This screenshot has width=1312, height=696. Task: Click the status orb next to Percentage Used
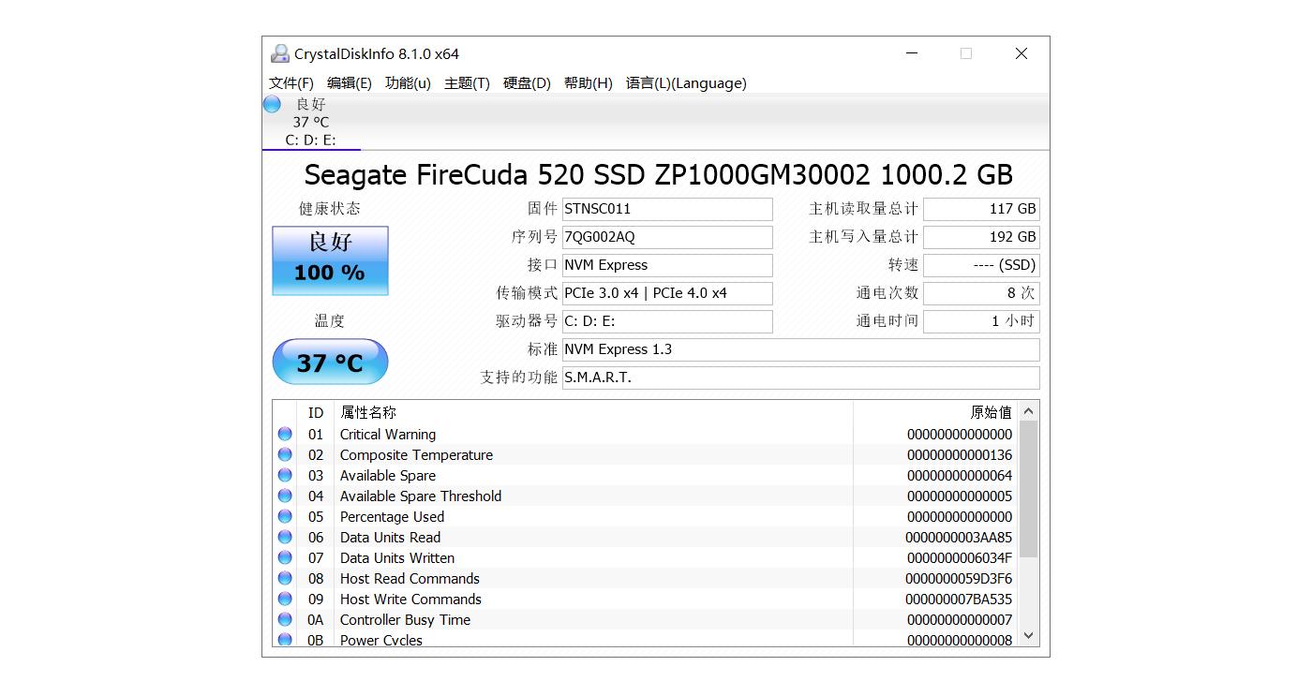point(285,517)
